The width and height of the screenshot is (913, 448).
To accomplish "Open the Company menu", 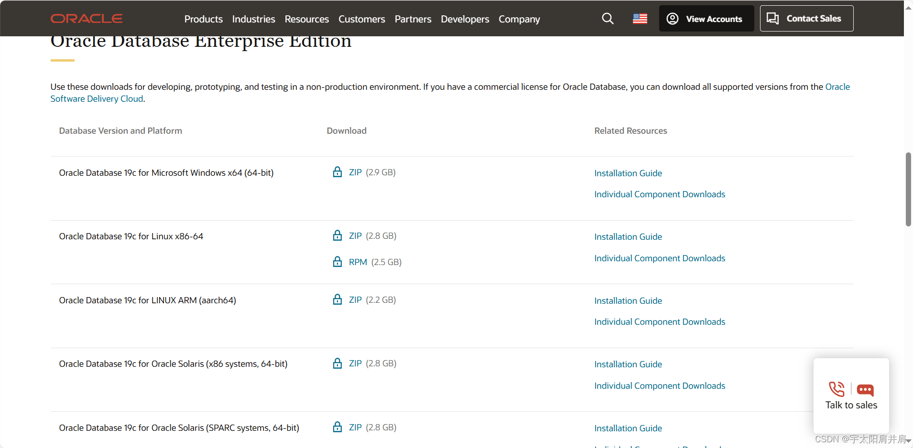I will click(520, 19).
